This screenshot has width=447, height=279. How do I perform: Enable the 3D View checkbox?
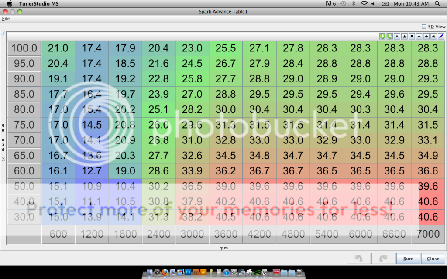tap(424, 27)
